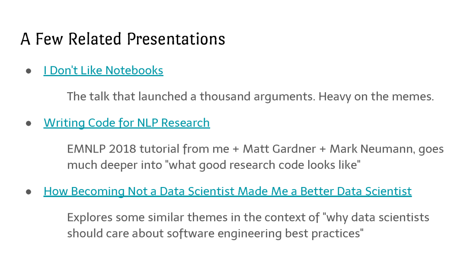
Task: Click the bullet beside "I Don't Like Notebooks"
Action: (x=29, y=71)
